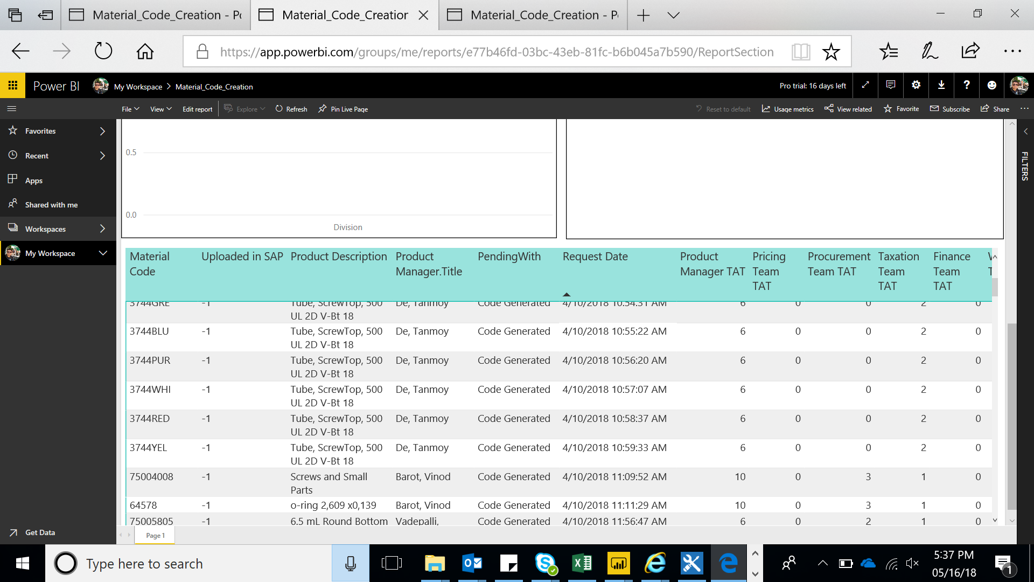Sort table by Request Date column header

click(x=595, y=257)
